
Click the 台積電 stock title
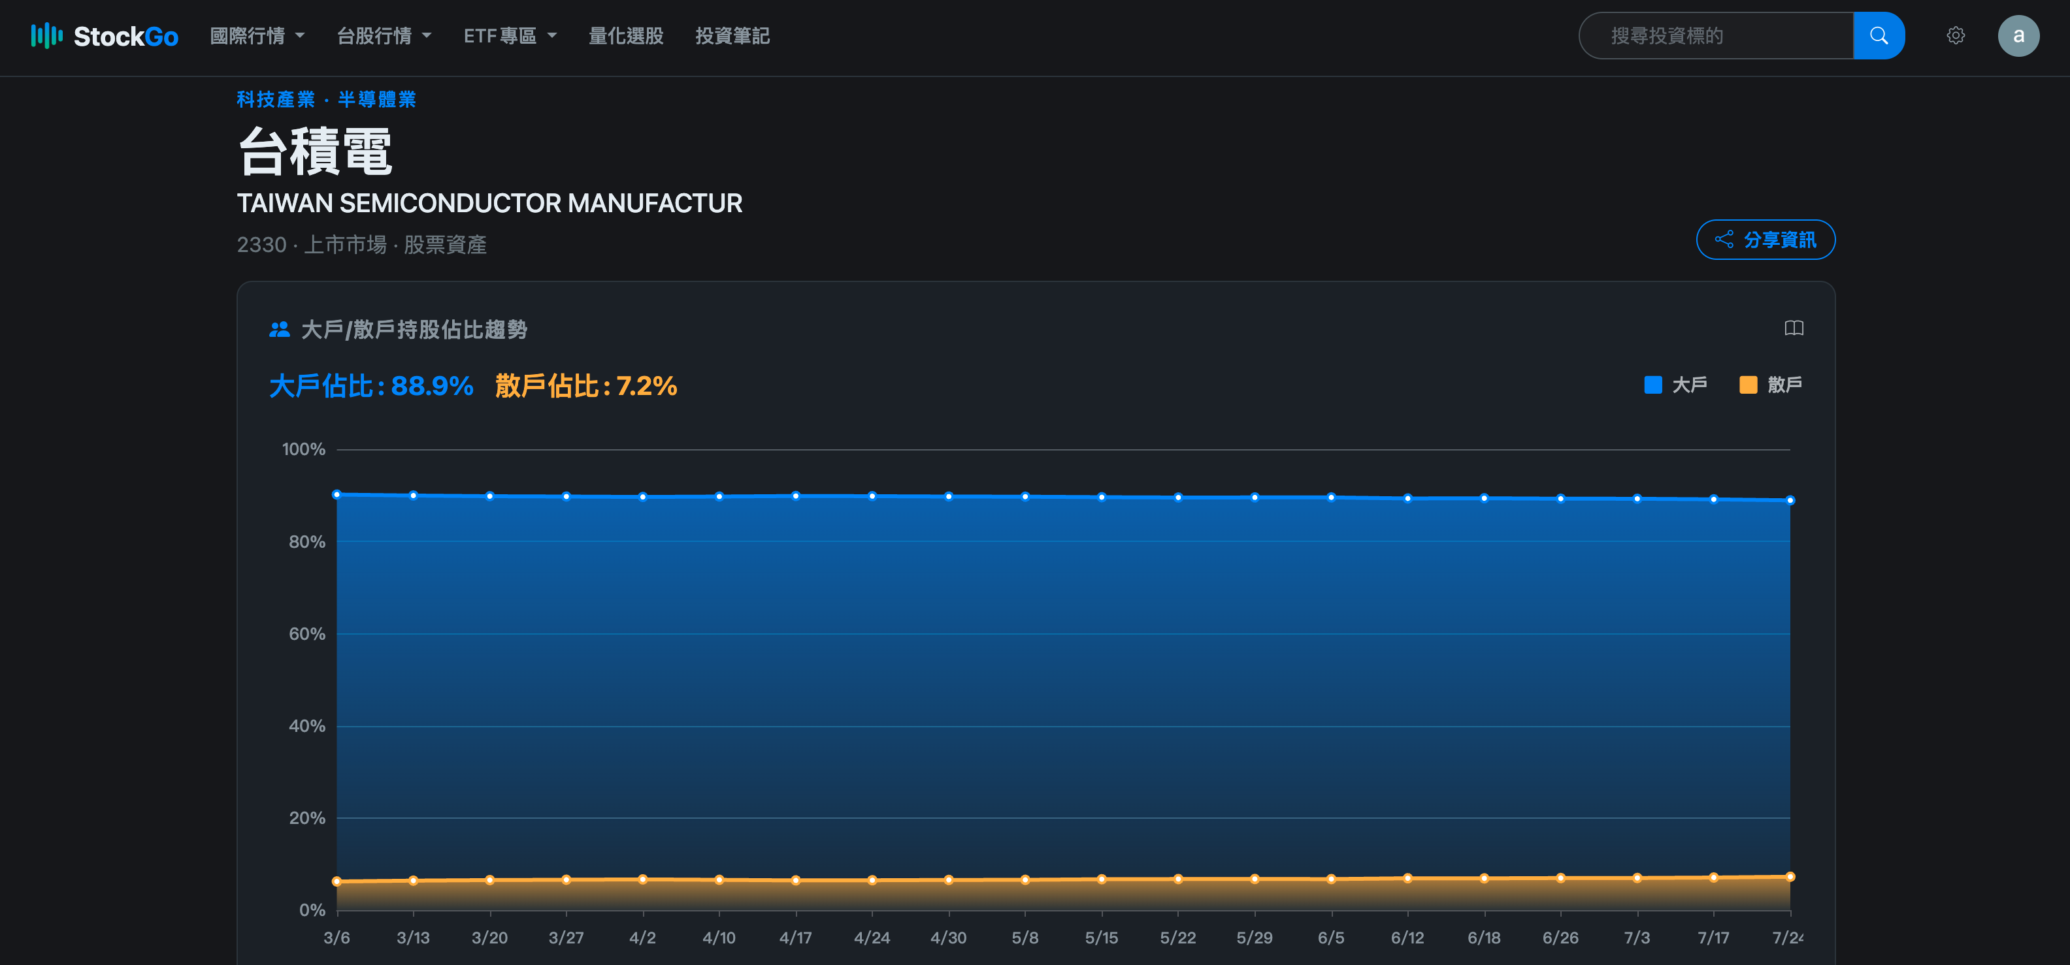tap(315, 151)
